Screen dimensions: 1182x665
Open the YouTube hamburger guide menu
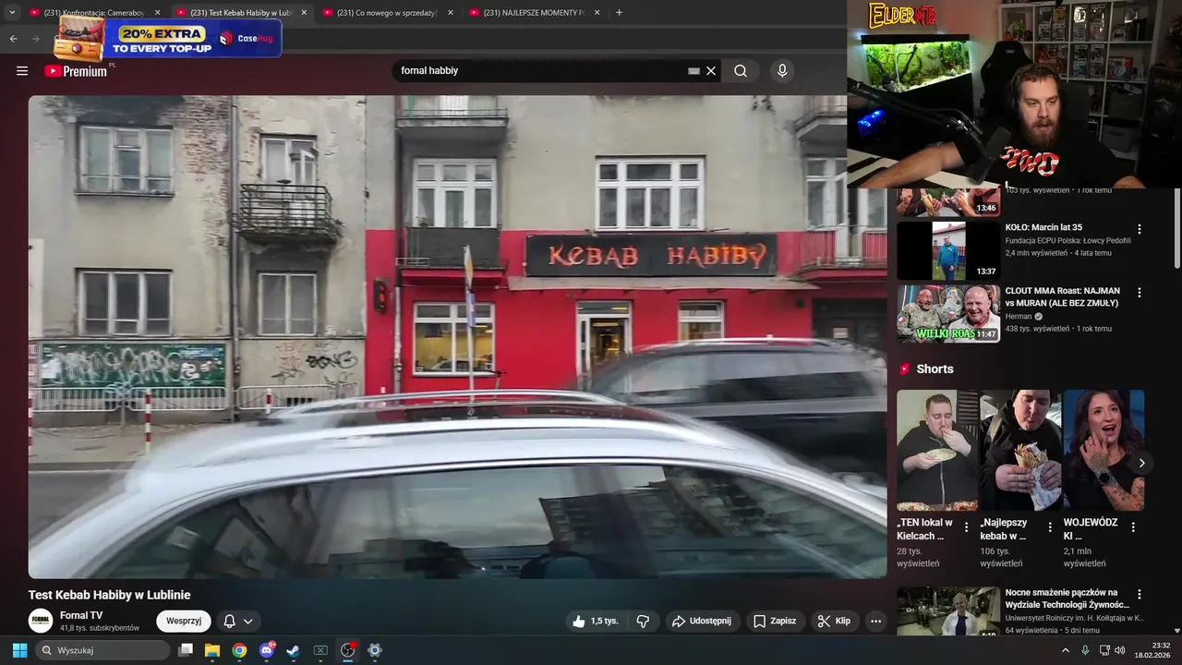[x=22, y=71]
